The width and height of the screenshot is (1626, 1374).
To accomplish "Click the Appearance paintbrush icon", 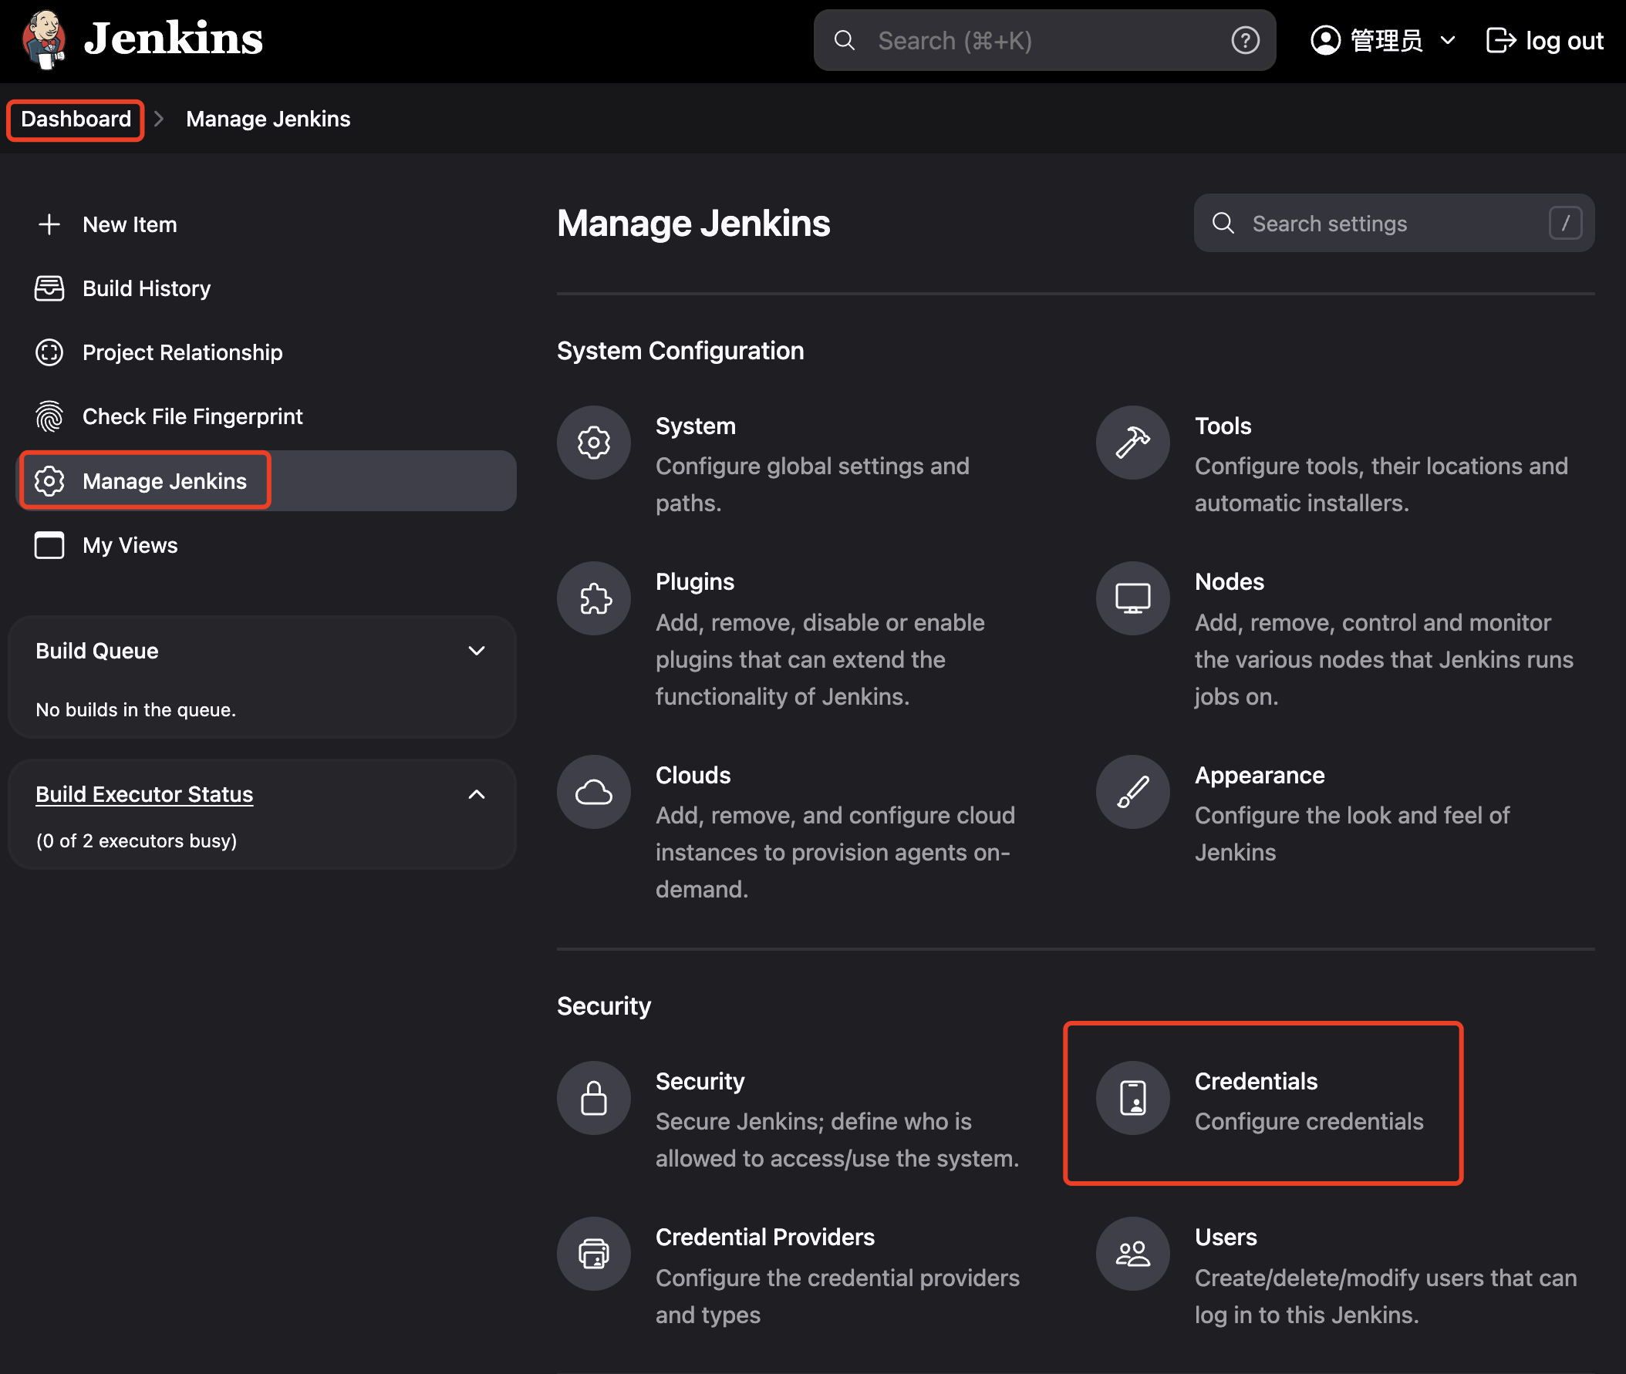I will pos(1132,791).
